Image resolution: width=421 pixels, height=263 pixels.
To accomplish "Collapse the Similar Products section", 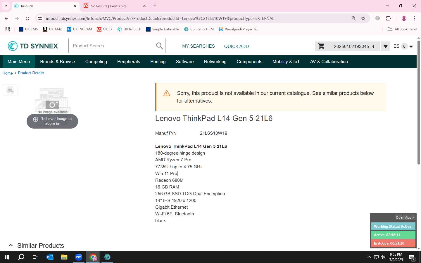I will (11, 245).
